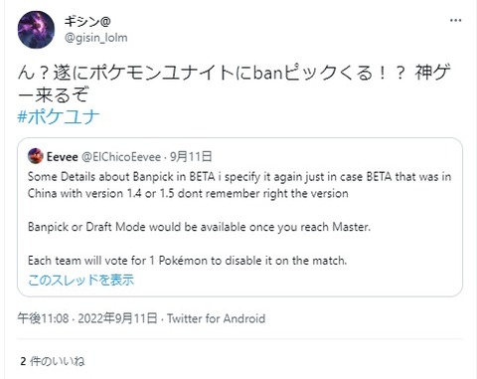Select the China version 1.4 or 1.5 line
The height and width of the screenshot is (379, 477).
click(188, 193)
